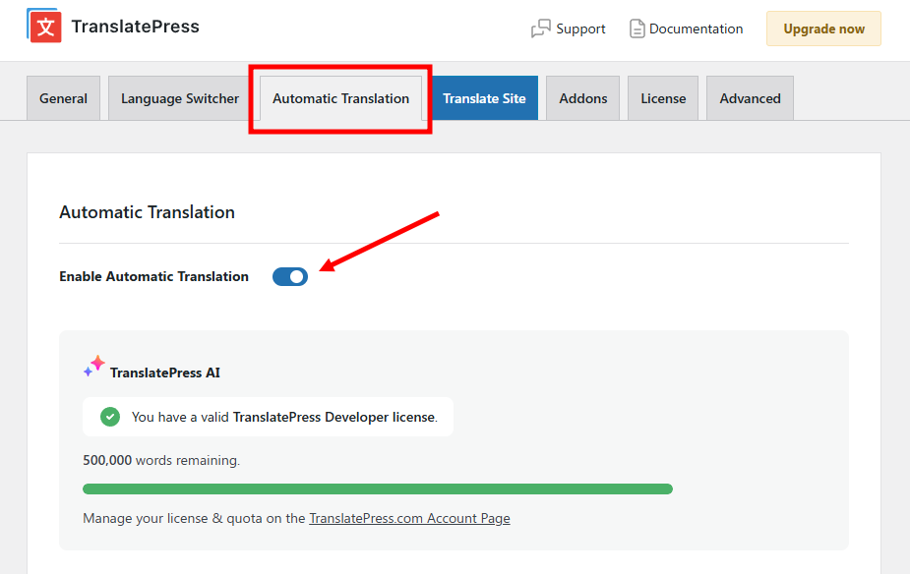Switch to the General tab
Screen dimensions: 910x574
coord(63,98)
